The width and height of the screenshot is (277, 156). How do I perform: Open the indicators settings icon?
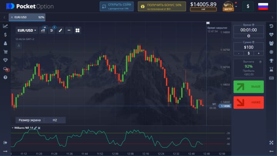[x=52, y=30]
